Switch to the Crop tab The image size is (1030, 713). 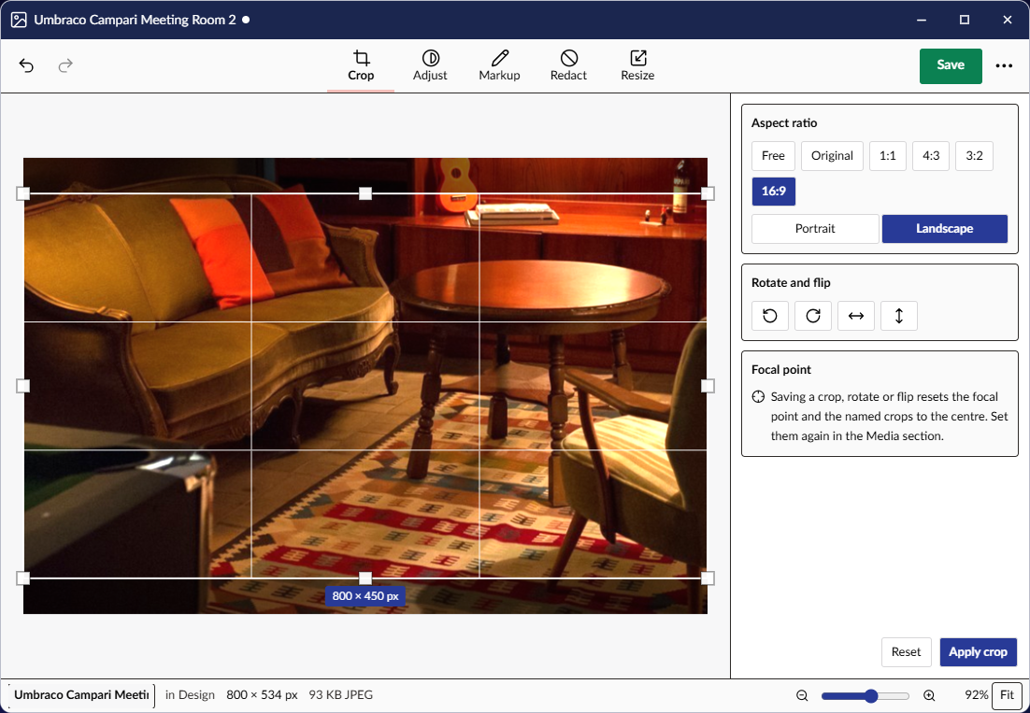[361, 65]
